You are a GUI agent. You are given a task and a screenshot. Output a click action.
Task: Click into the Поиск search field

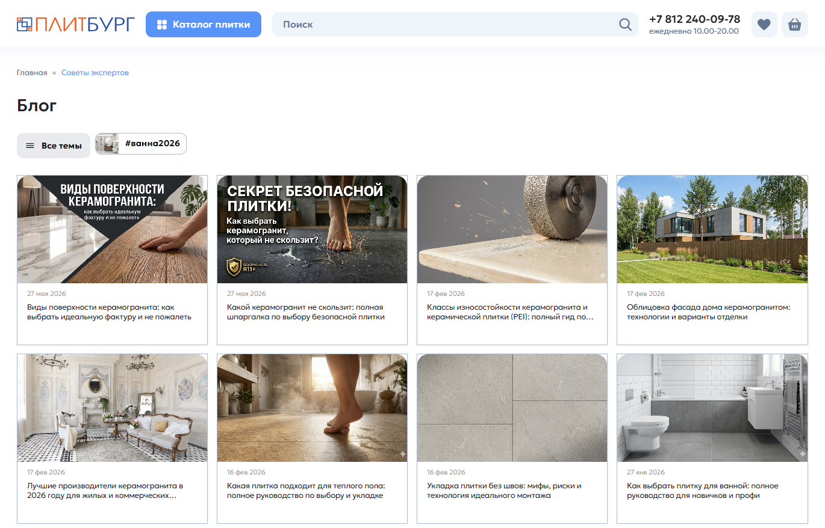[x=446, y=25]
